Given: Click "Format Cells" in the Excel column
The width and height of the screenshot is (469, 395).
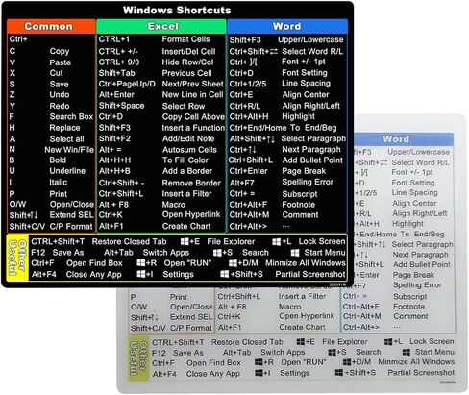Looking at the screenshot, I should (185, 39).
